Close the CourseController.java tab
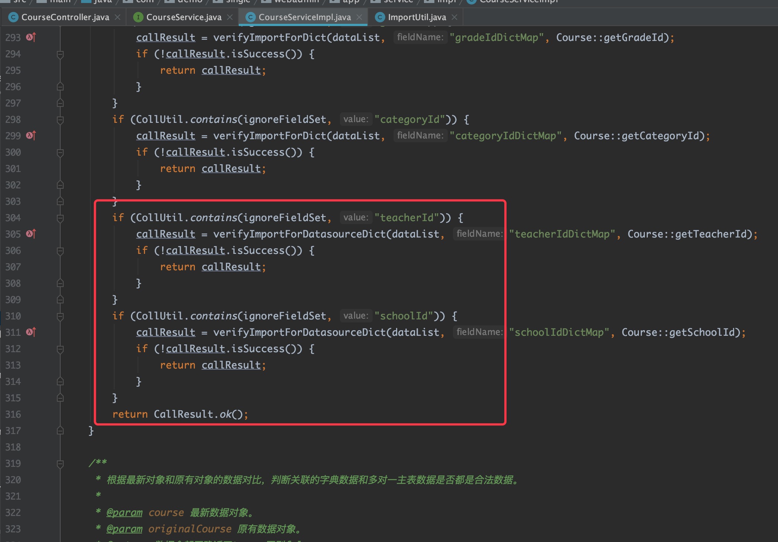The height and width of the screenshot is (542, 778). pyautogui.click(x=118, y=17)
